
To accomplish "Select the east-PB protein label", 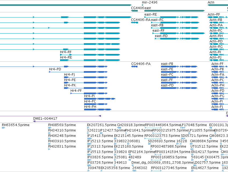I will [167, 64].
